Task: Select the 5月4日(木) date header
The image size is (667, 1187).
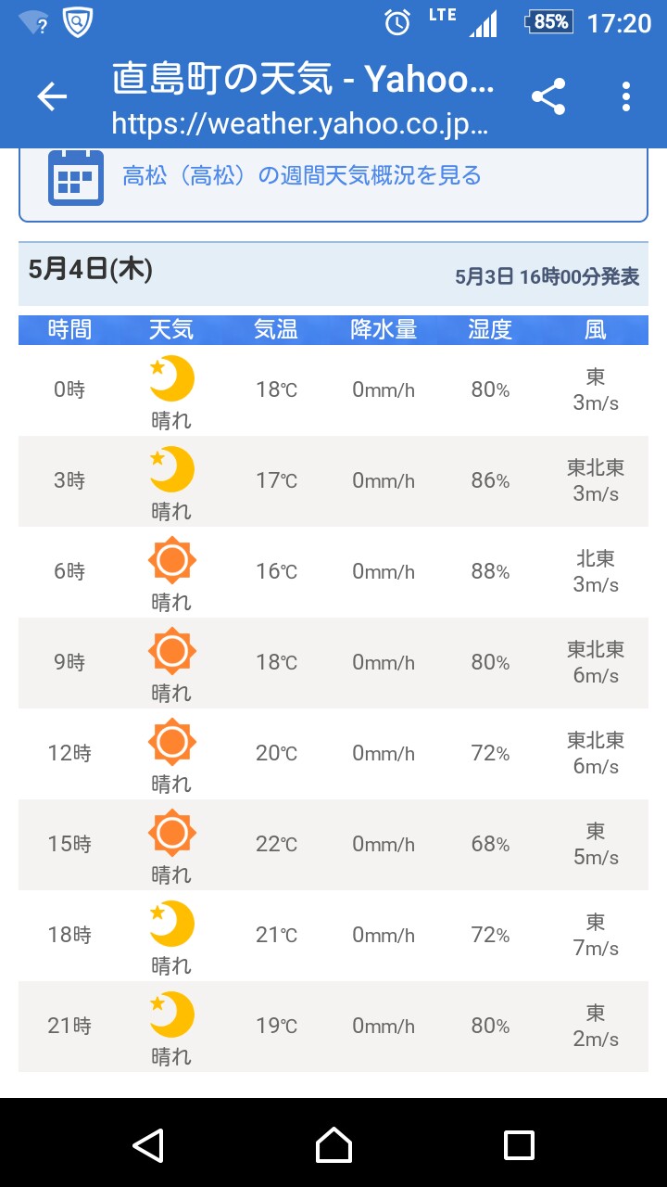Action: coord(91,270)
